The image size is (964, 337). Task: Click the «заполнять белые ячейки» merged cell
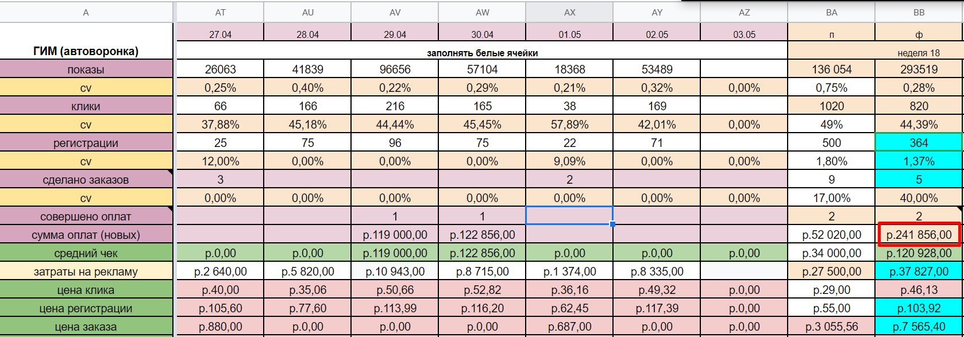coord(482,53)
